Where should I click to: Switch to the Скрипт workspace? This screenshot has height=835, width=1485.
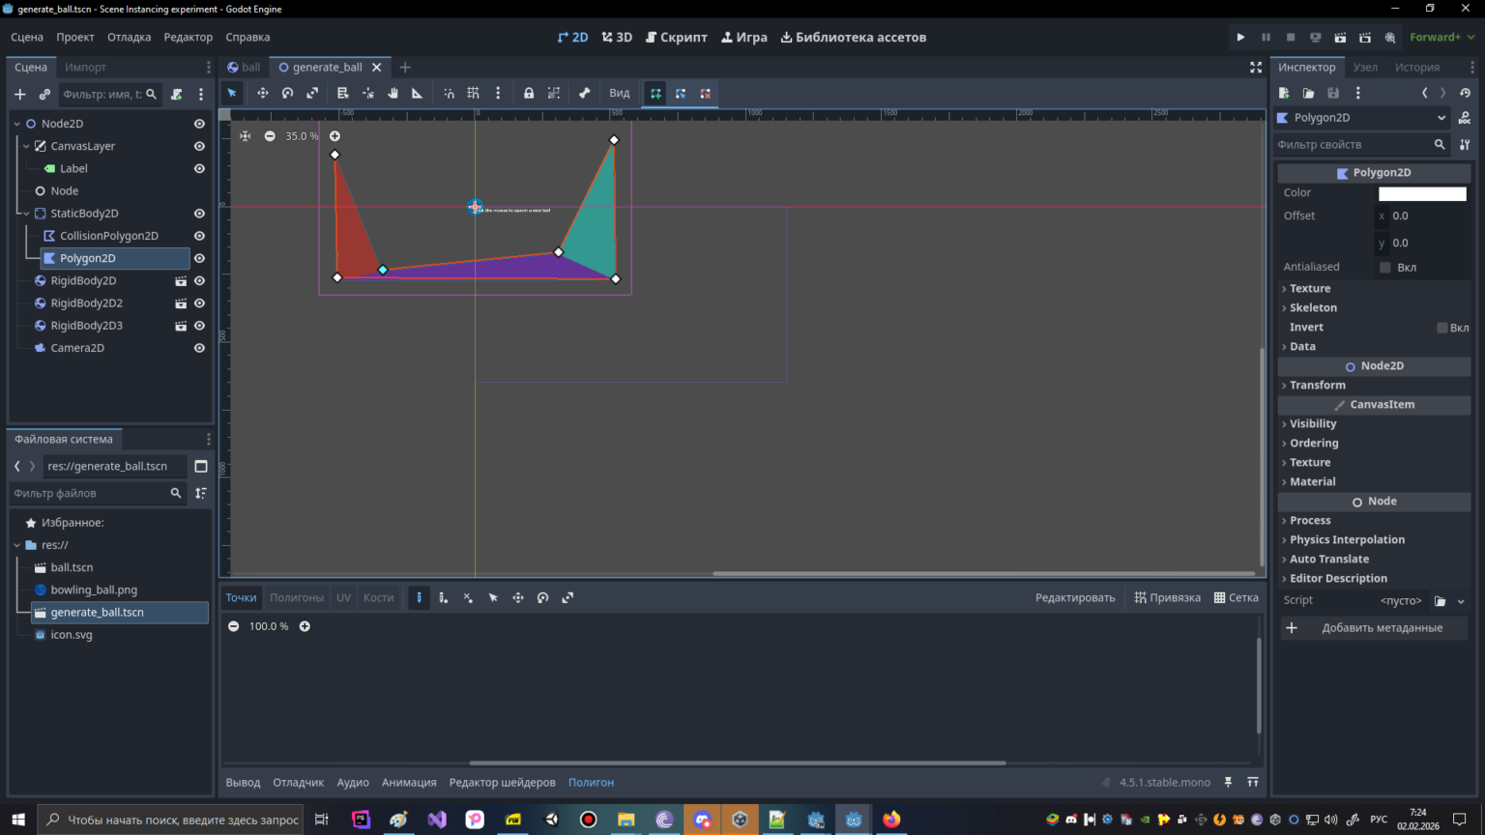[677, 38]
